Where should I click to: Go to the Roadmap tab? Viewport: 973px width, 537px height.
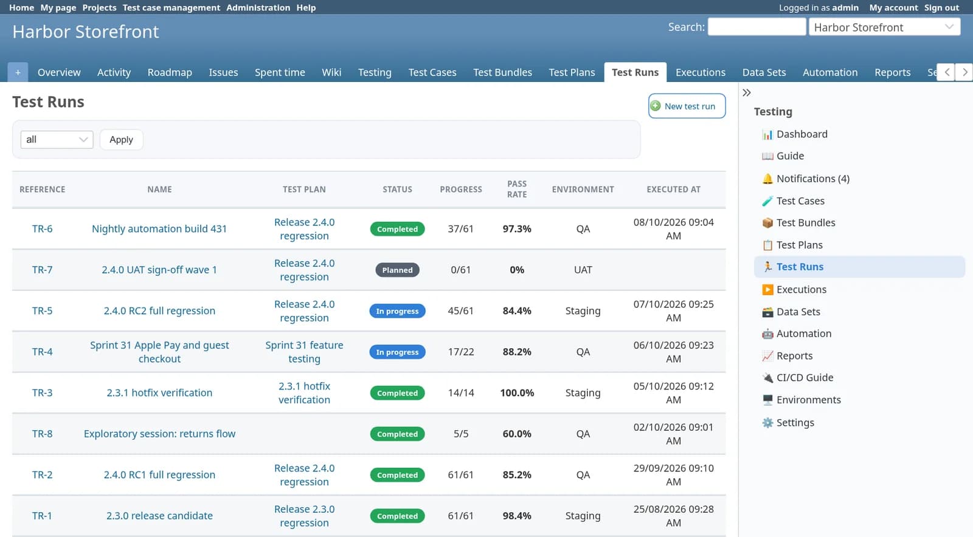coord(170,72)
